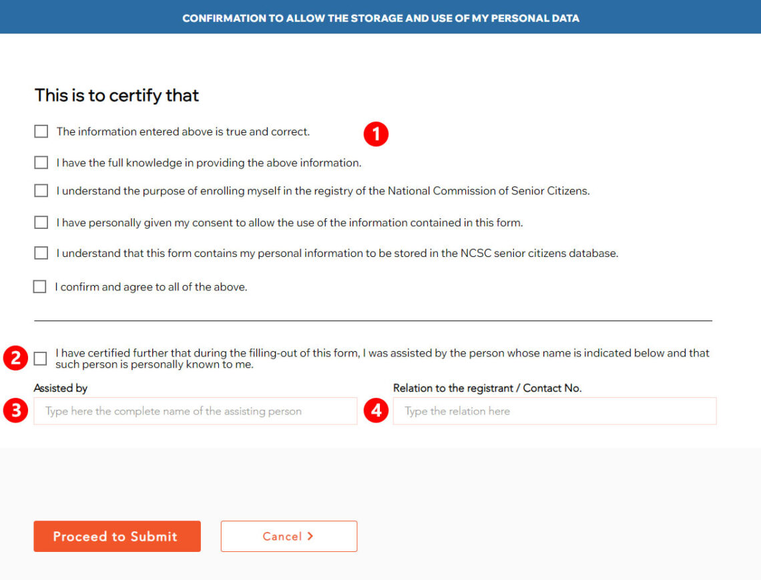Click the "Relation to the registrant" label
Viewport: 761px width, 580px height.
pos(487,388)
